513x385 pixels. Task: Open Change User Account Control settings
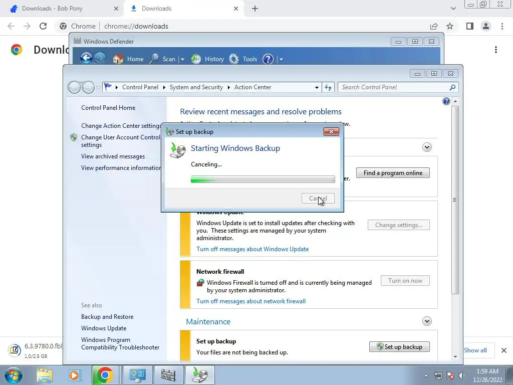coord(121,141)
